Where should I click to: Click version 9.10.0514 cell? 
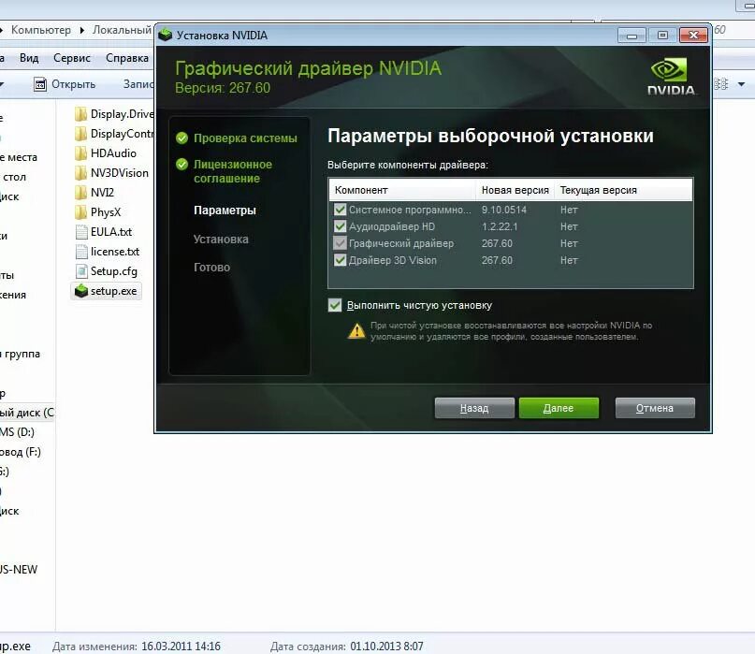pos(504,210)
